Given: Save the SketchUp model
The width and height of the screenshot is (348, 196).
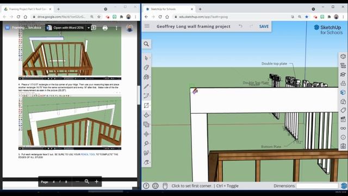Looking at the screenshot, I should (x=264, y=27).
